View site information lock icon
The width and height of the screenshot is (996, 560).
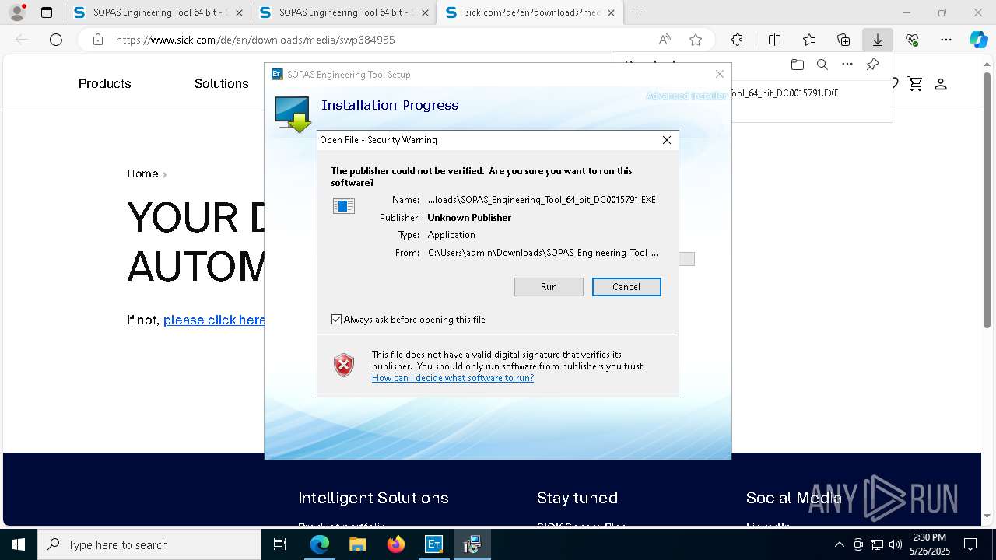click(x=98, y=40)
